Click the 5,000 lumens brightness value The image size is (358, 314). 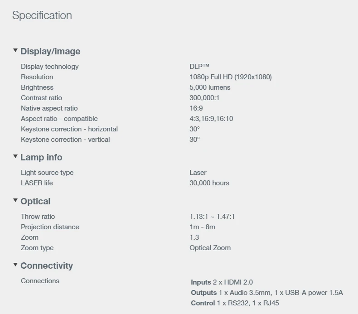coord(210,87)
